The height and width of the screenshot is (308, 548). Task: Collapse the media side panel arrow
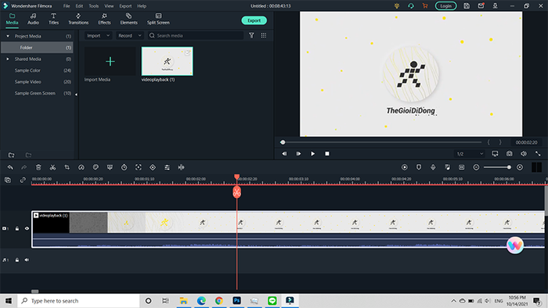tap(76, 94)
